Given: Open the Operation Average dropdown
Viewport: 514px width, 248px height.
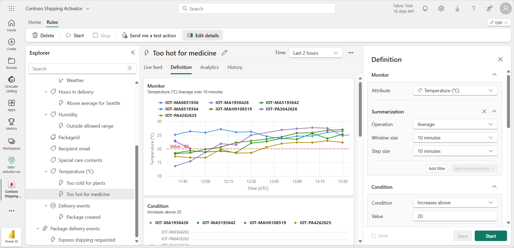Looking at the screenshot, I should coord(455,124).
